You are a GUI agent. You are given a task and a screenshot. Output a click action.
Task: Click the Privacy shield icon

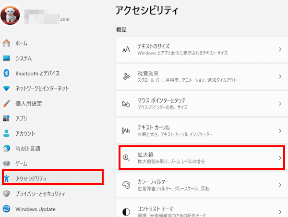[6, 194]
